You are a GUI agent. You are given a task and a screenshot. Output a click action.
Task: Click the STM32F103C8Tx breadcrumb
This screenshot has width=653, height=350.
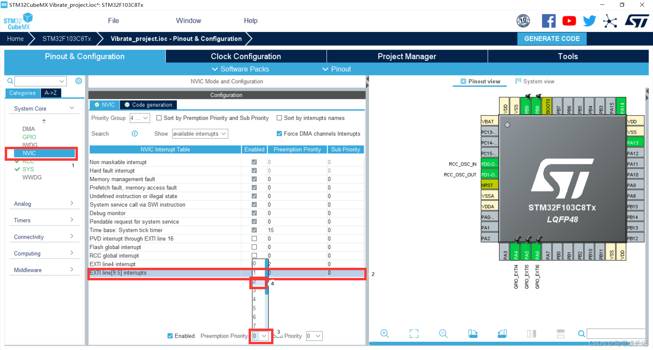(67, 39)
